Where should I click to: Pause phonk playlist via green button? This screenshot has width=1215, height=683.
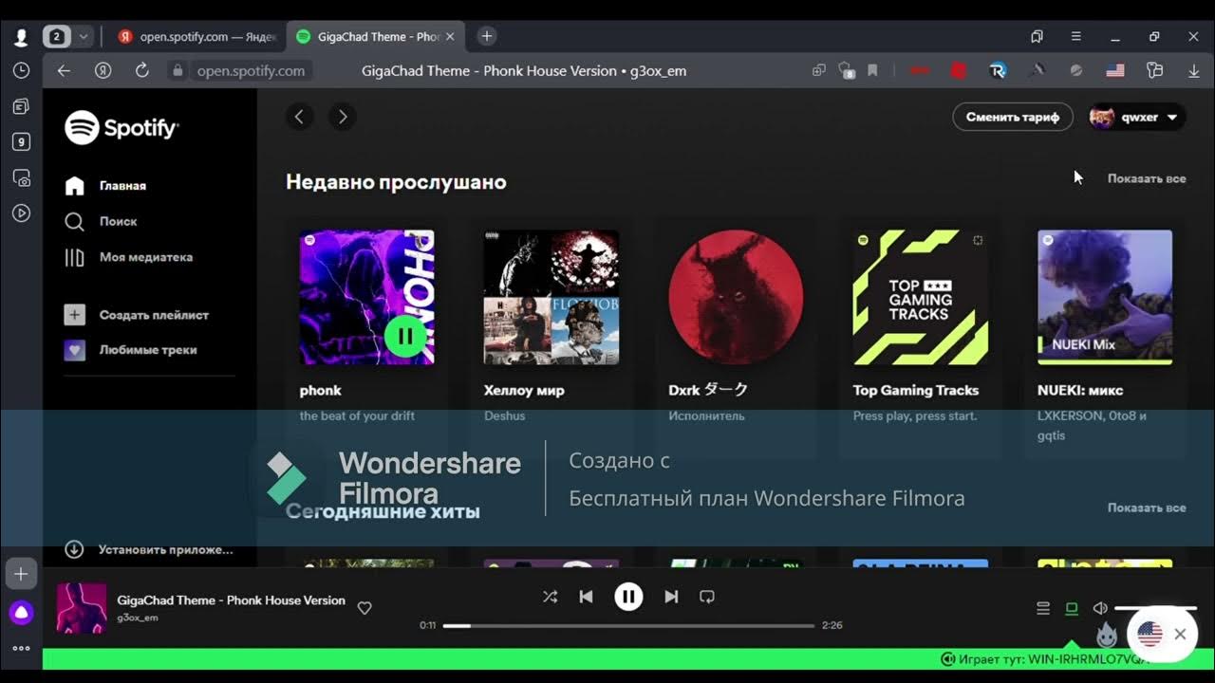405,335
